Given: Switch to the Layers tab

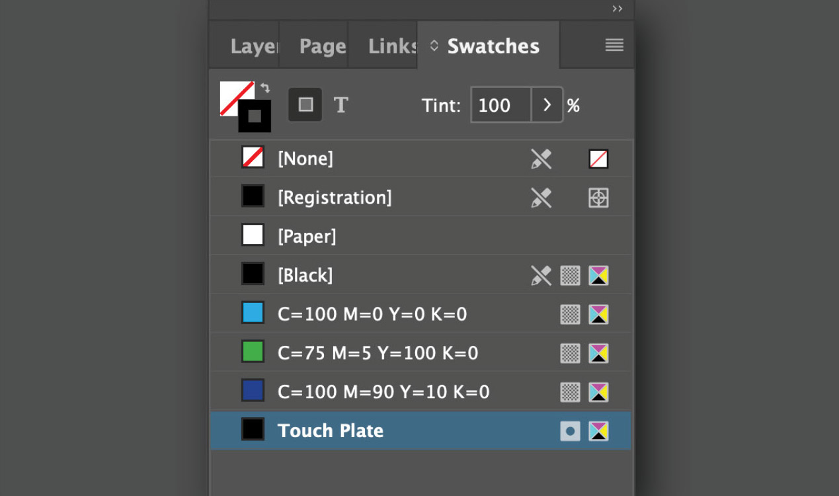Looking at the screenshot, I should 254,46.
